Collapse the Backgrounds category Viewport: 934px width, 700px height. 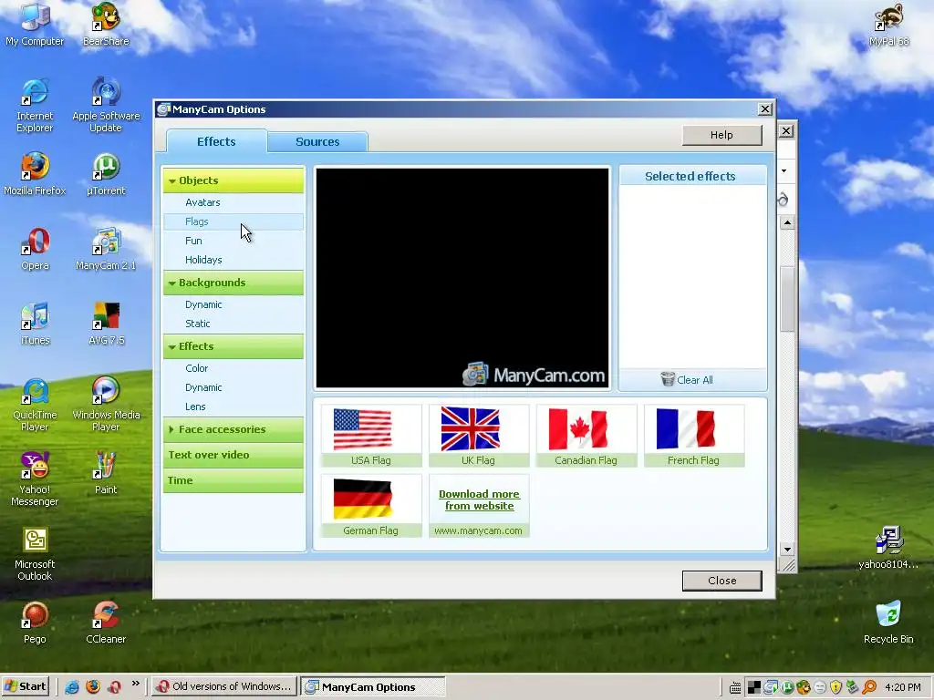233,283
